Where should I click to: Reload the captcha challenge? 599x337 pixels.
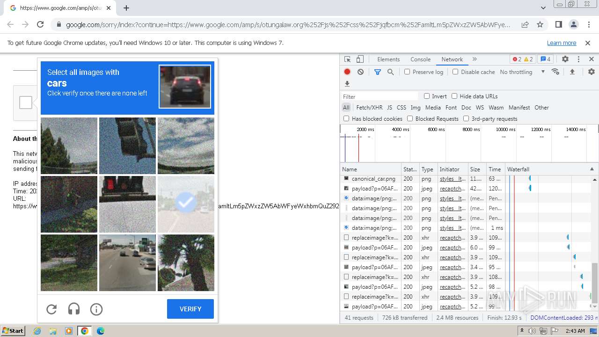51,309
